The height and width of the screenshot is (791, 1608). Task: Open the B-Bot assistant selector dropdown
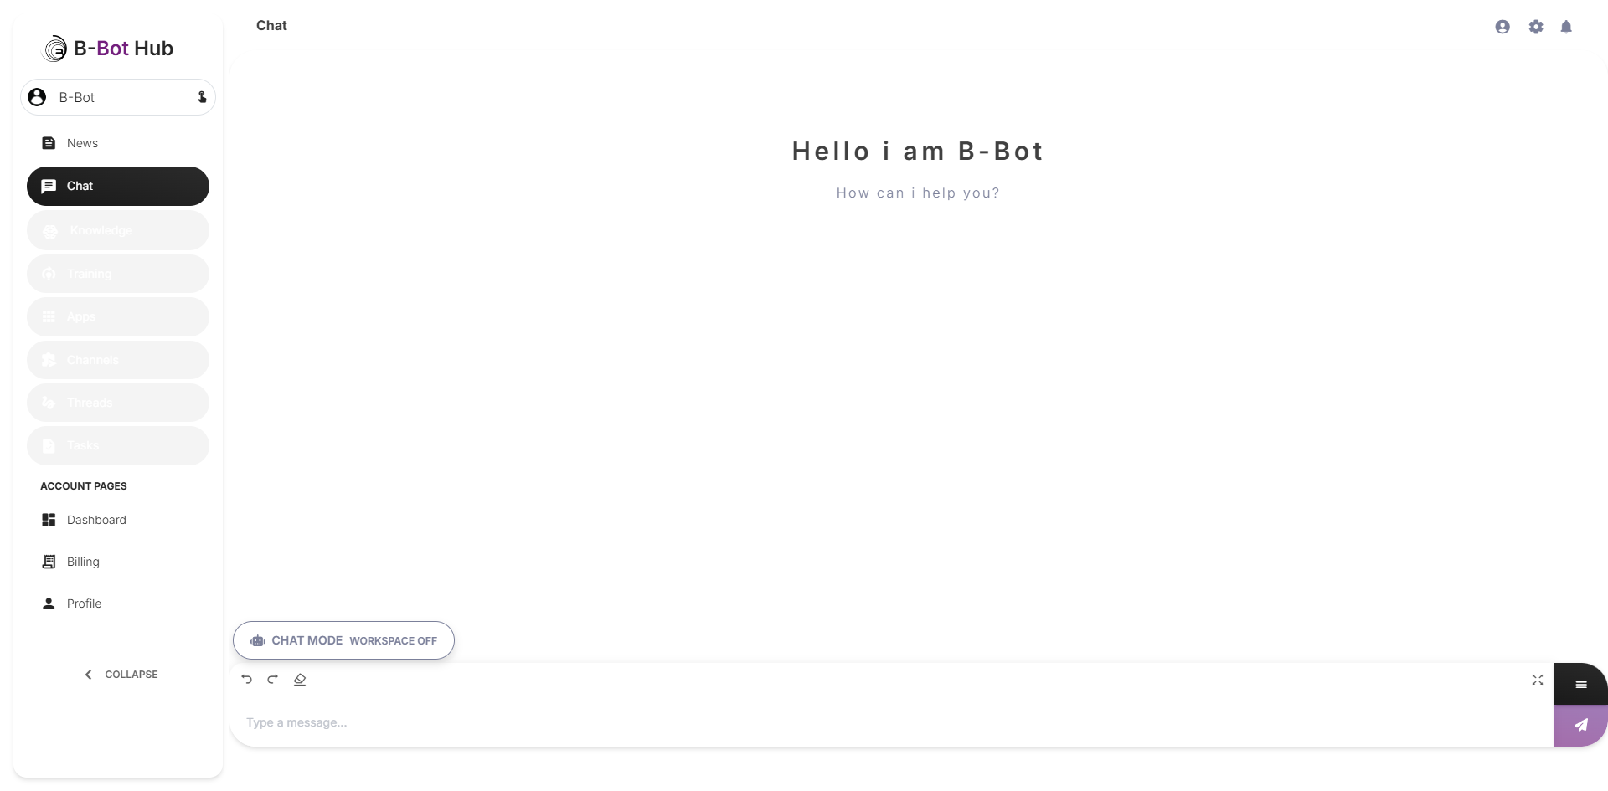[x=117, y=97]
